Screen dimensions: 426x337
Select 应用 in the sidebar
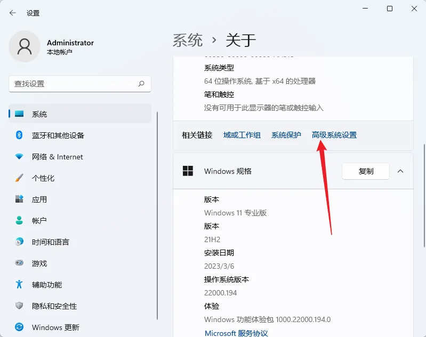(x=80, y=199)
